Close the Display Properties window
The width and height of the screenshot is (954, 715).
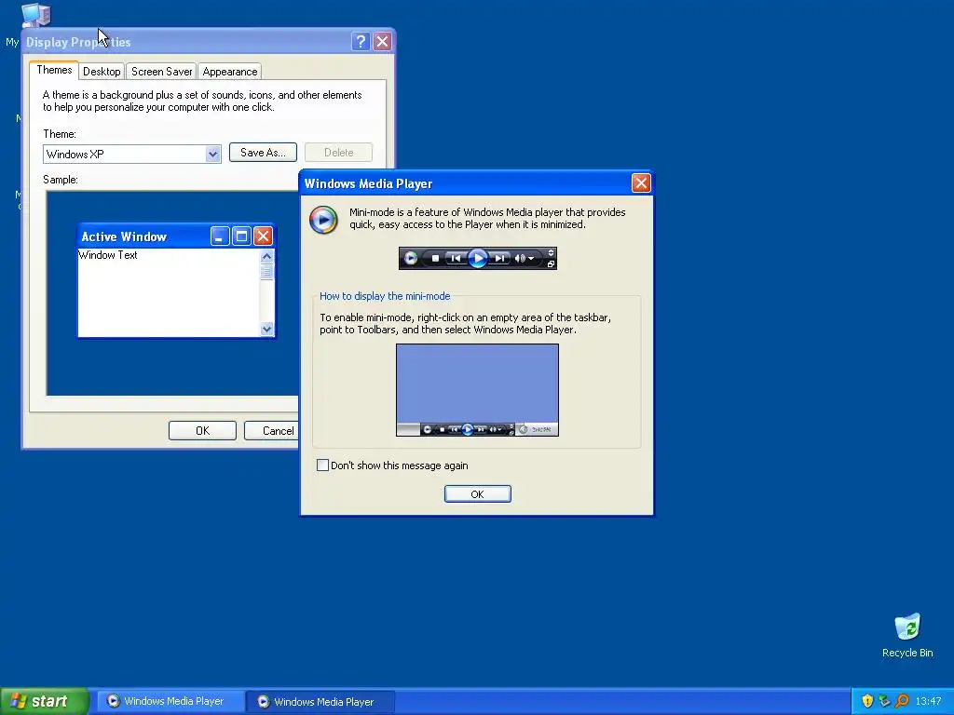(382, 41)
